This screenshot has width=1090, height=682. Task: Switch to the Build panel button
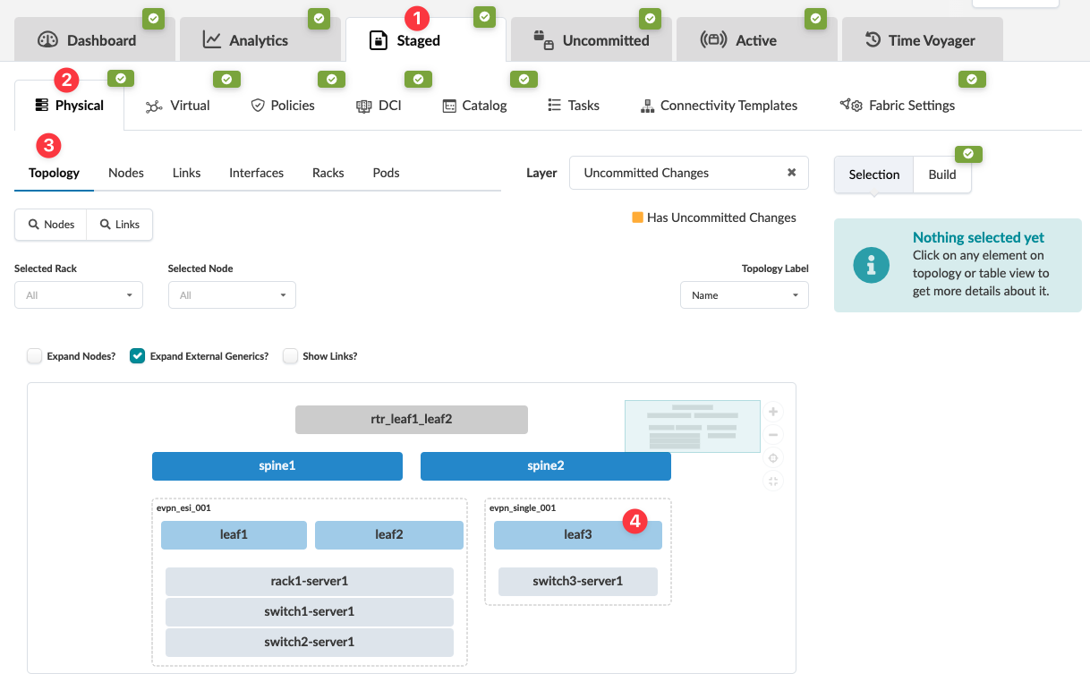(x=941, y=175)
